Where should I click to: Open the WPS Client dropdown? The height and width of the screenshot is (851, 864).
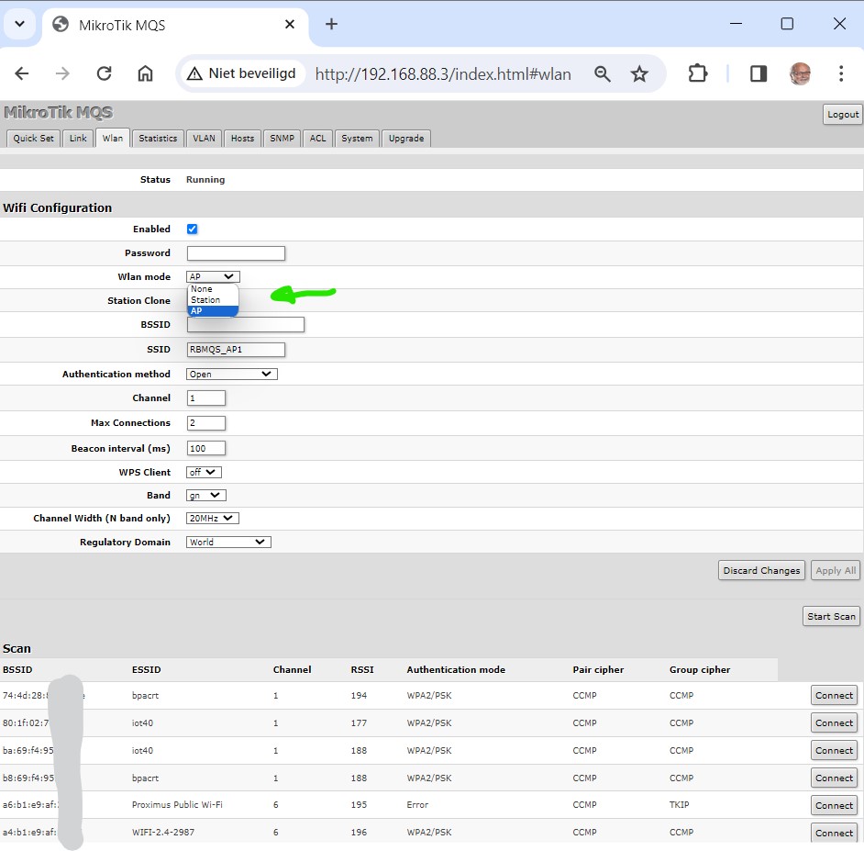pos(204,472)
